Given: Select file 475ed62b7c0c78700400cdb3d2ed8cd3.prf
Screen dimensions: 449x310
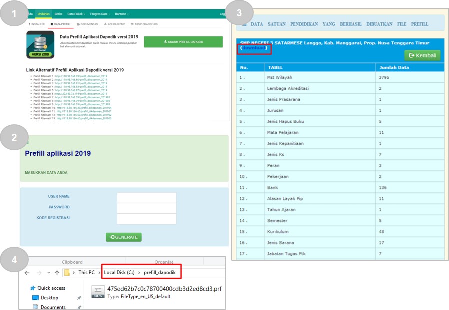Looking at the screenshot, I should pyautogui.click(x=164, y=289).
